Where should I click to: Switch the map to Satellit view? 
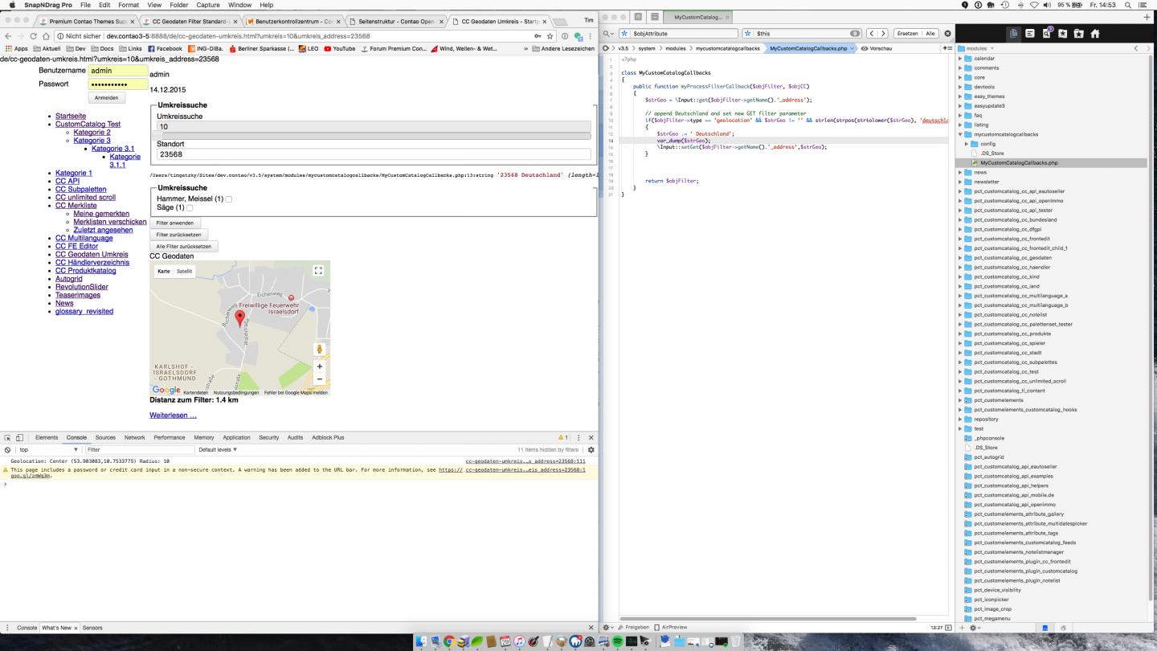point(185,272)
